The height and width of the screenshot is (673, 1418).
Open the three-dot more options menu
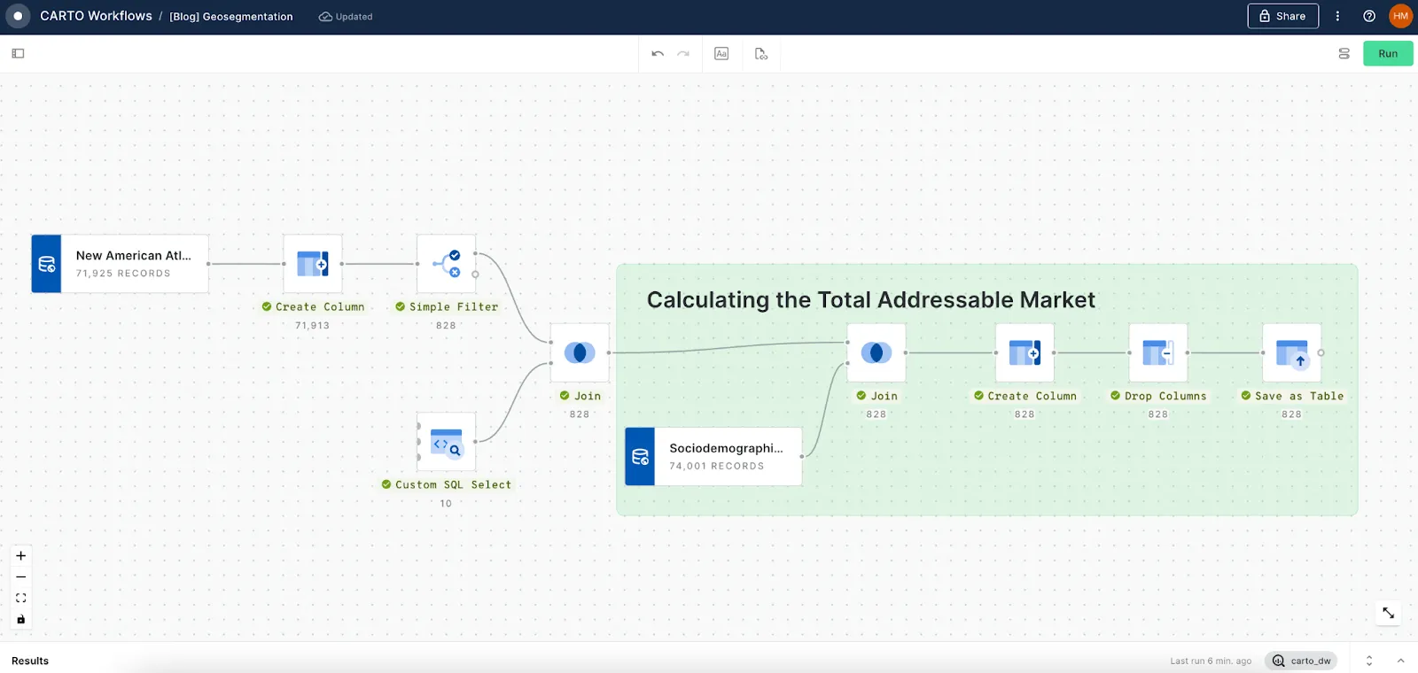coord(1337,16)
